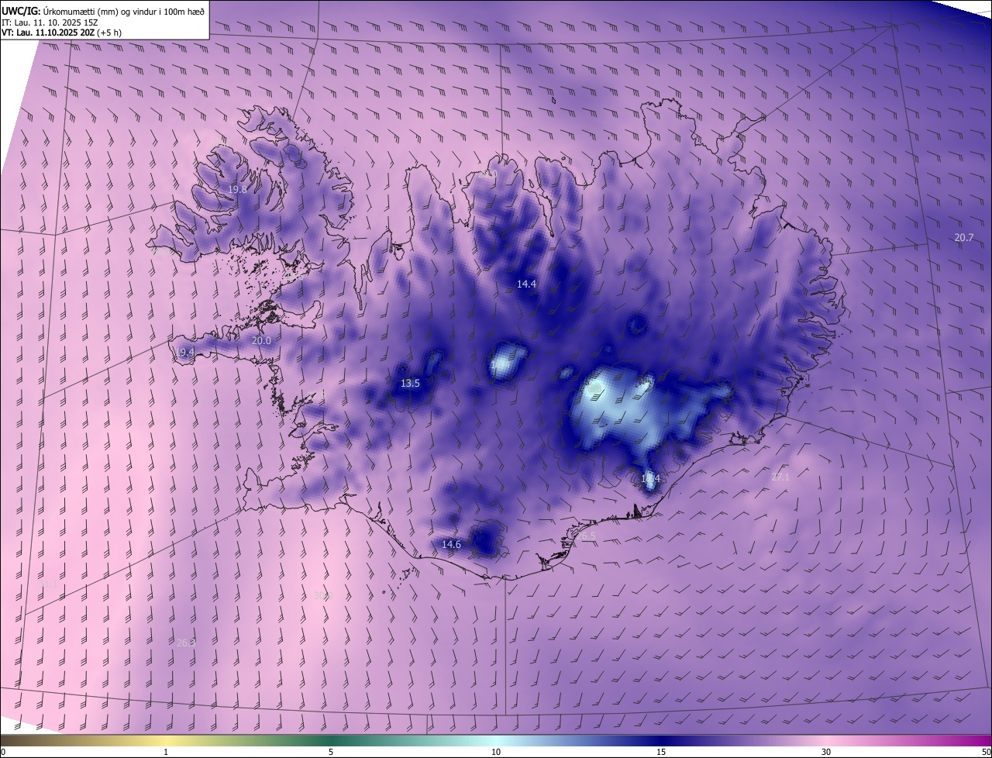The image size is (992, 758).
Task: Click the 19.4 value at the western peninsula tip
Action: (x=184, y=352)
